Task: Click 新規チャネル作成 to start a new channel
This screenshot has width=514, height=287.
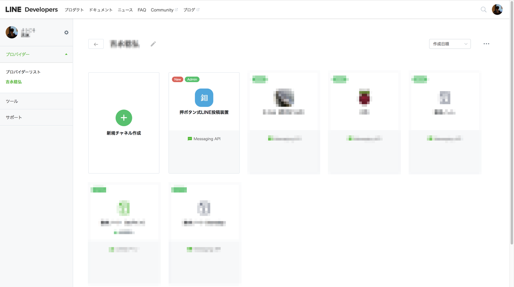Action: click(x=123, y=132)
